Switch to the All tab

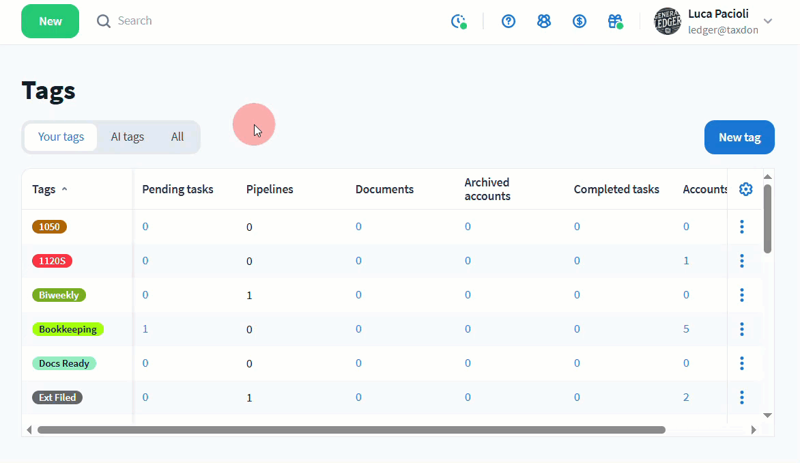coord(177,137)
